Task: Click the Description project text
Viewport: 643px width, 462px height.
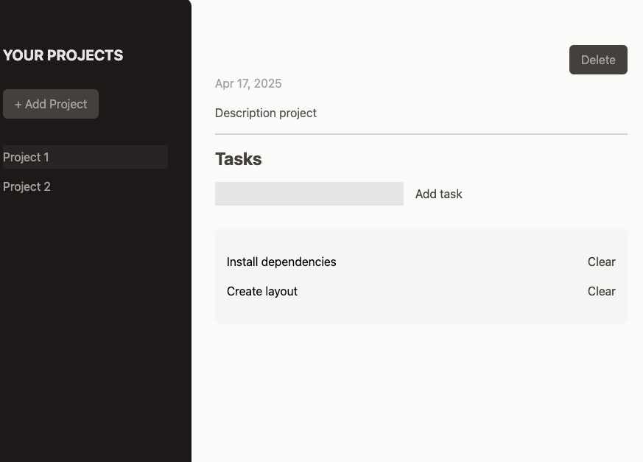Action: click(x=266, y=113)
